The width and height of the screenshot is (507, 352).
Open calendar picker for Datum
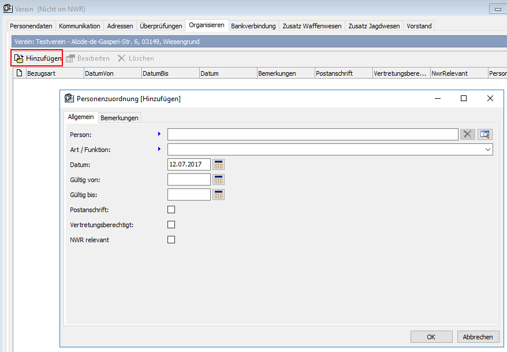point(218,165)
